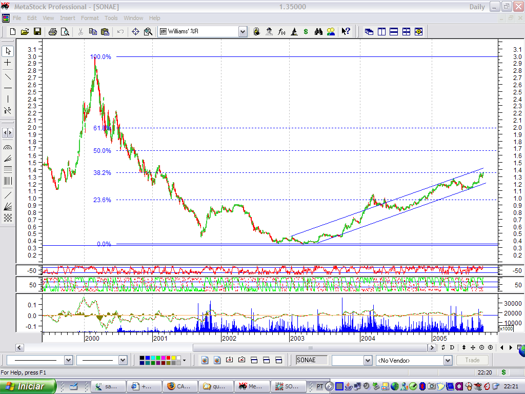The width and height of the screenshot is (525, 394).
Task: Tile windows in columns icon
Action: click(381, 31)
